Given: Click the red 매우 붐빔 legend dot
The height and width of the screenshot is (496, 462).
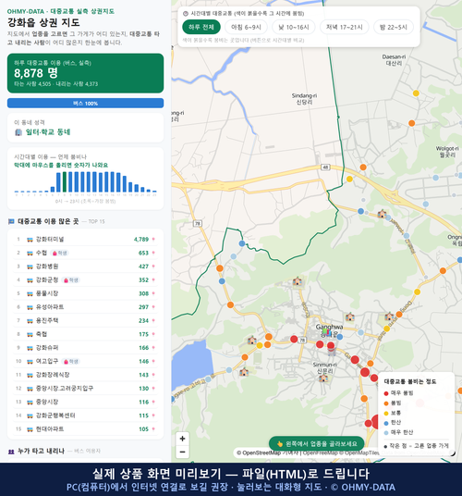Looking at the screenshot, I should 386,393.
